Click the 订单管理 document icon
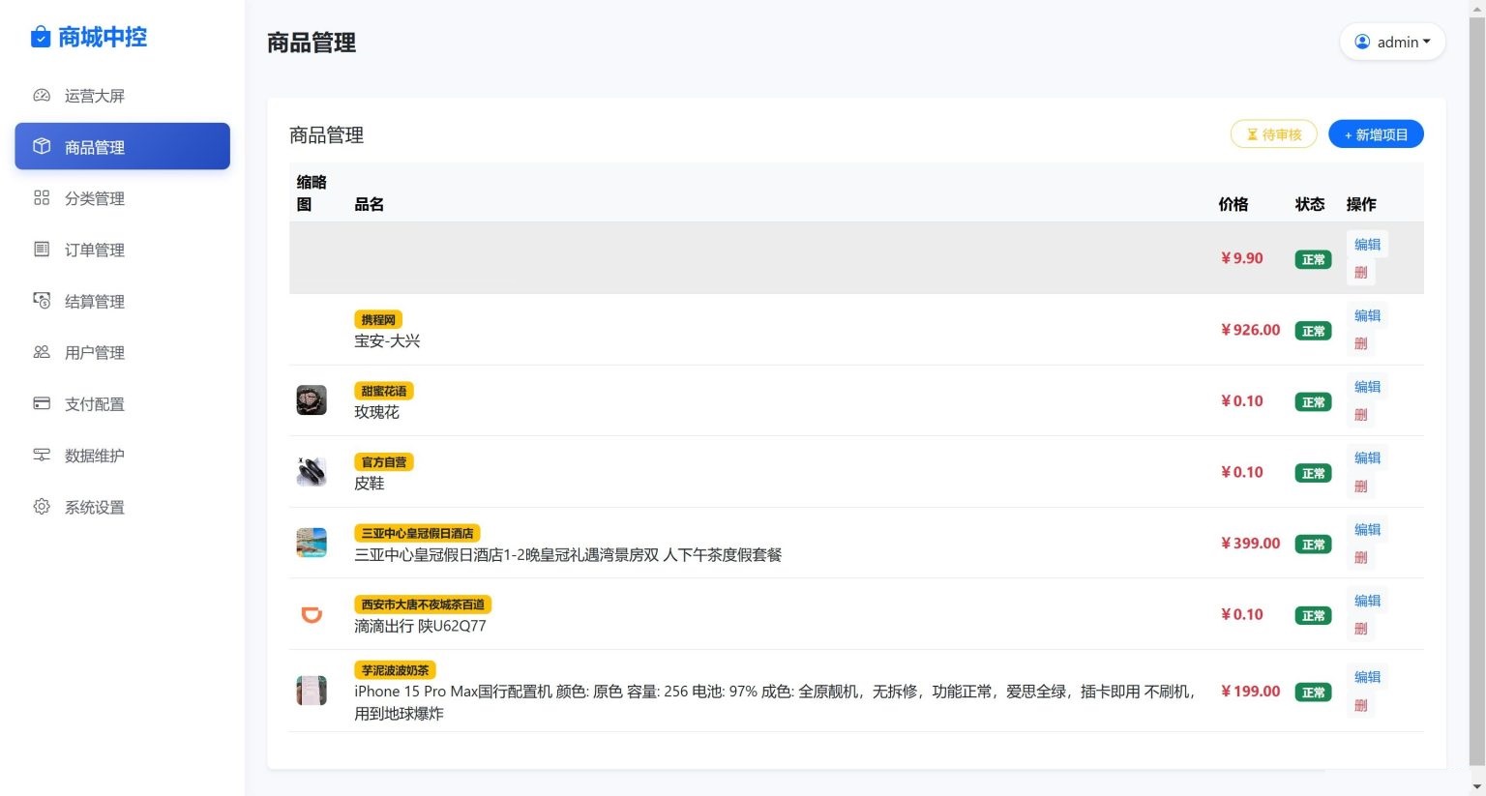 coord(41,249)
